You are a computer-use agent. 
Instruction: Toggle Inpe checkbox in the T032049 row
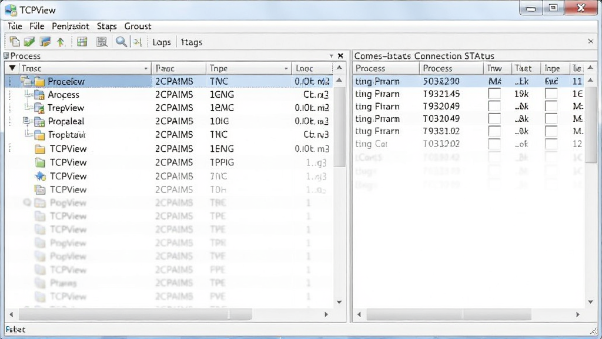[551, 119]
